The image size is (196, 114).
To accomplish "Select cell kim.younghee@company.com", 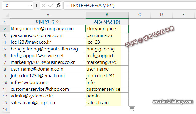I will pos(48,29).
